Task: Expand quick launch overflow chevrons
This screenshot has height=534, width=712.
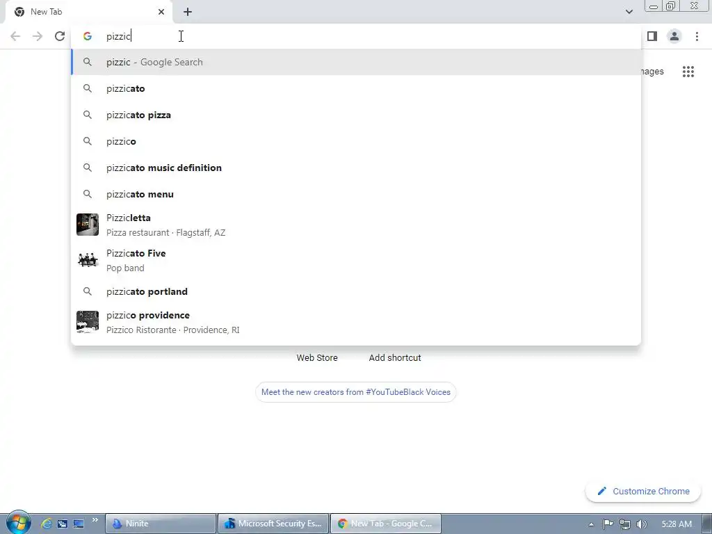Action: pyautogui.click(x=95, y=519)
